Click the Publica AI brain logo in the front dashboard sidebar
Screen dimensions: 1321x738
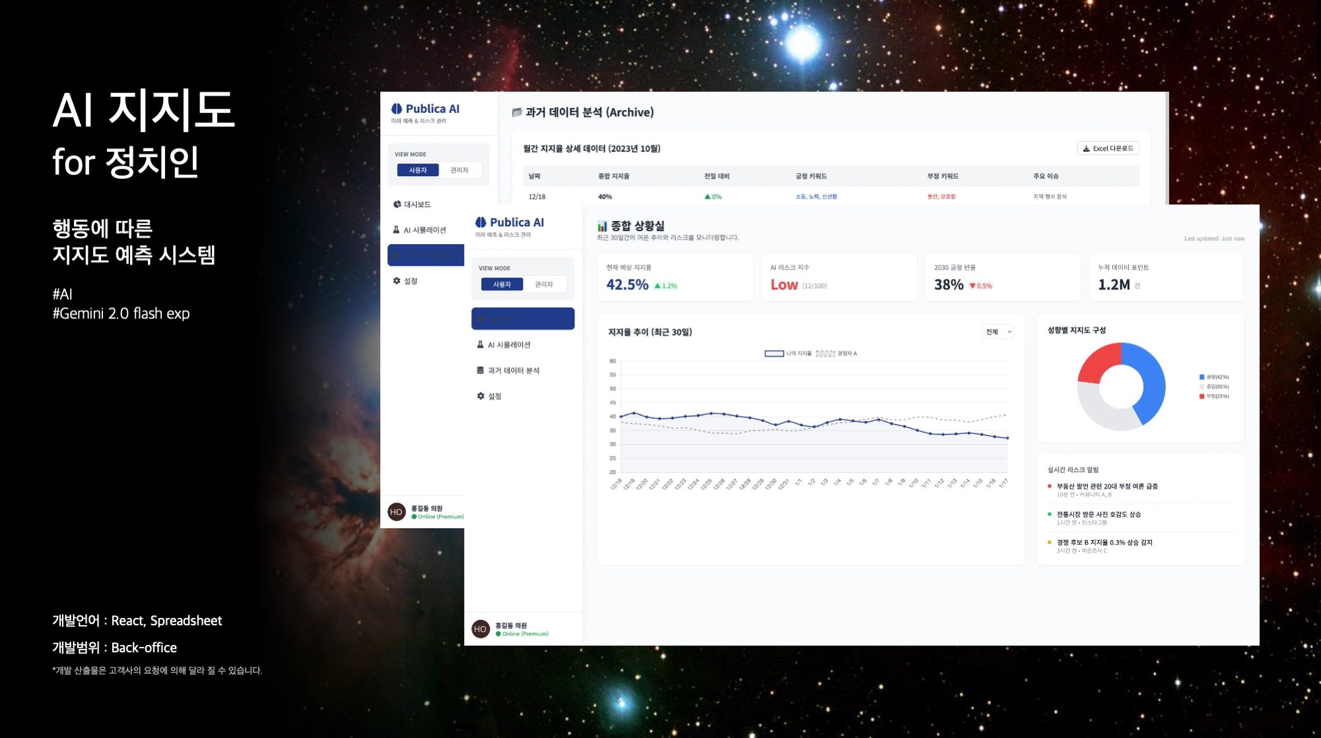coord(481,223)
